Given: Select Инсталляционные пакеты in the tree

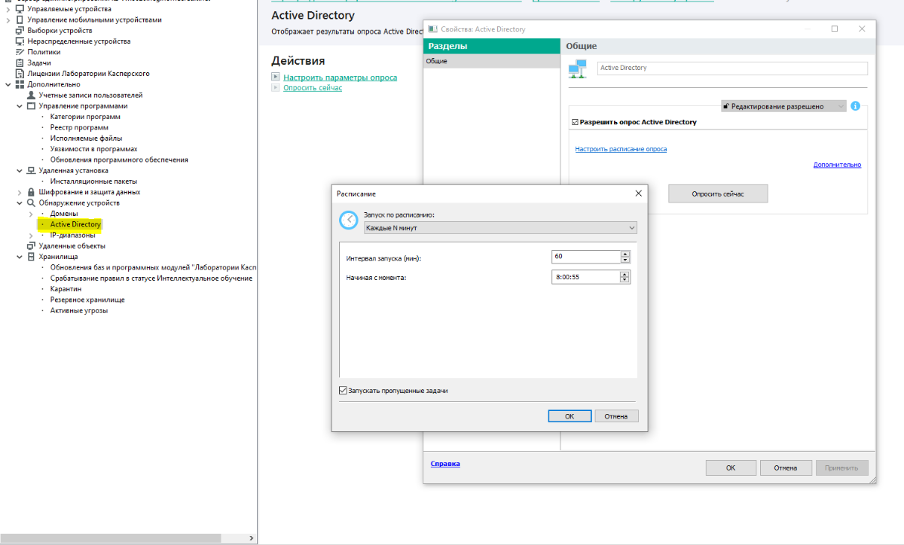Looking at the screenshot, I should pyautogui.click(x=93, y=181).
